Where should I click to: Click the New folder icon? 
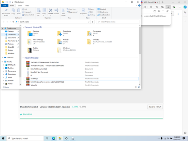tap(64, 12)
